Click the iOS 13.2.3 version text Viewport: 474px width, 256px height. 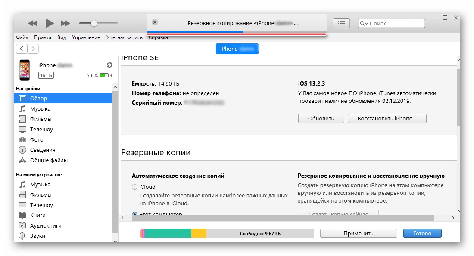tap(312, 83)
